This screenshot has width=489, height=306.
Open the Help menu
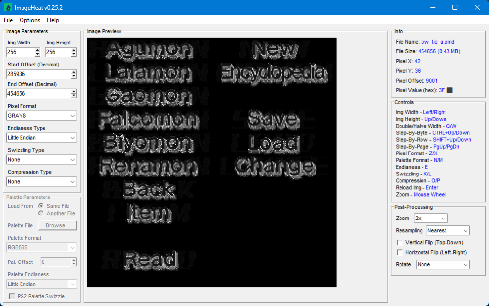[x=53, y=20]
